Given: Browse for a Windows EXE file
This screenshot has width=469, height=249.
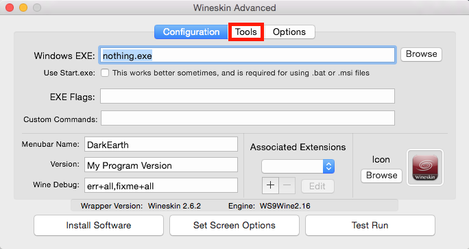Looking at the screenshot, I should click(421, 54).
